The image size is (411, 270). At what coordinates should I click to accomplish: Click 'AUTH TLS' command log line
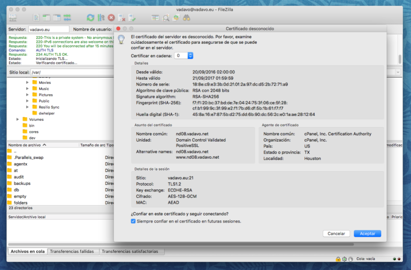[x=44, y=50]
